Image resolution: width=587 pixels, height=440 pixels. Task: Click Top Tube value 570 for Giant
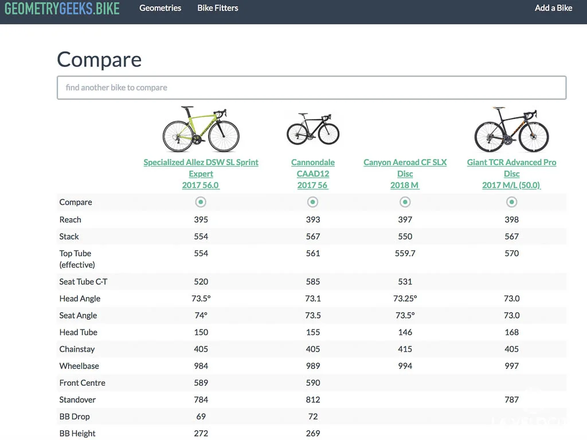point(512,253)
